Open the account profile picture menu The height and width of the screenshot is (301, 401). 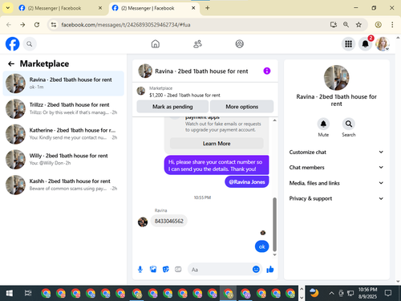(383, 44)
